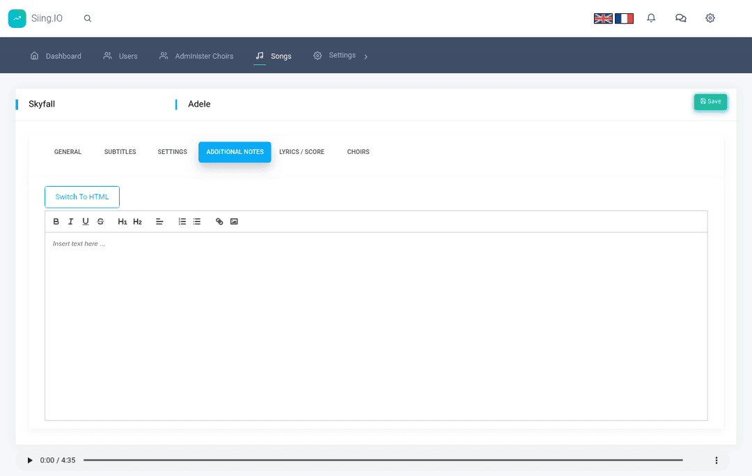Screen dimensions: 752x476
Task: Toggle strikethrough formatting in editor
Action: click(x=100, y=222)
